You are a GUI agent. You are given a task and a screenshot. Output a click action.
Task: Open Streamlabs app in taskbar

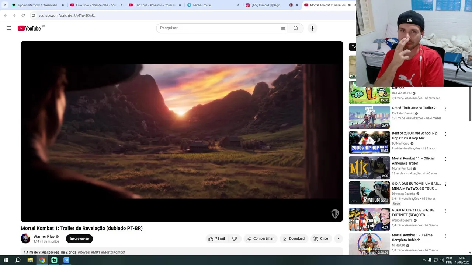pos(54,260)
